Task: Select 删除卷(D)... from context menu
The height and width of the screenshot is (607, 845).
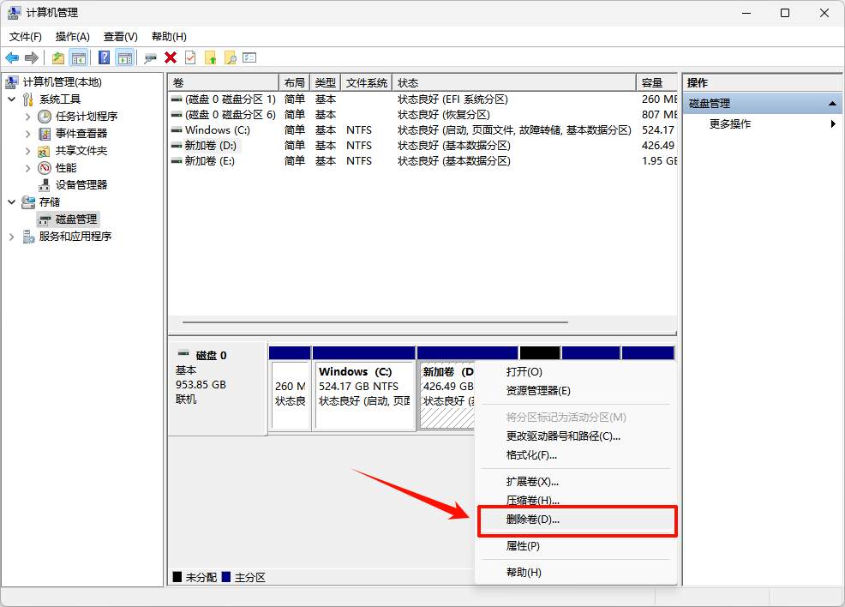Action: 532,520
